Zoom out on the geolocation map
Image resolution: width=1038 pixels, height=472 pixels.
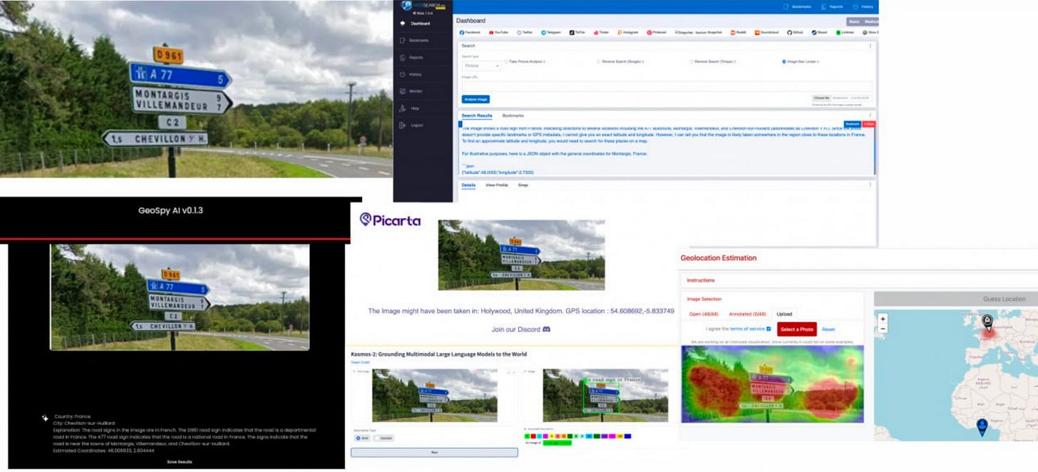883,329
